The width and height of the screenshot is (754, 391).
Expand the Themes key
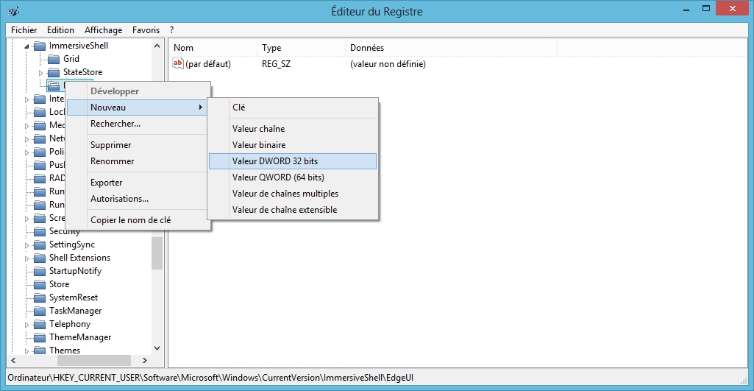27,351
